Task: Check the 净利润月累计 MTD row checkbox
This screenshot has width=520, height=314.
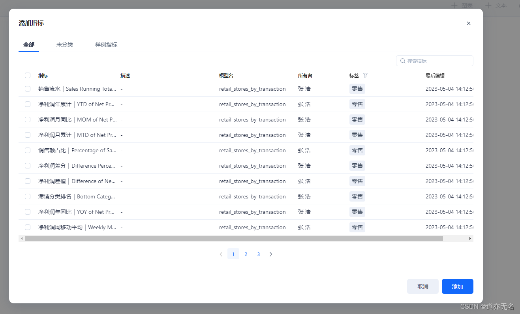Action: point(28,135)
